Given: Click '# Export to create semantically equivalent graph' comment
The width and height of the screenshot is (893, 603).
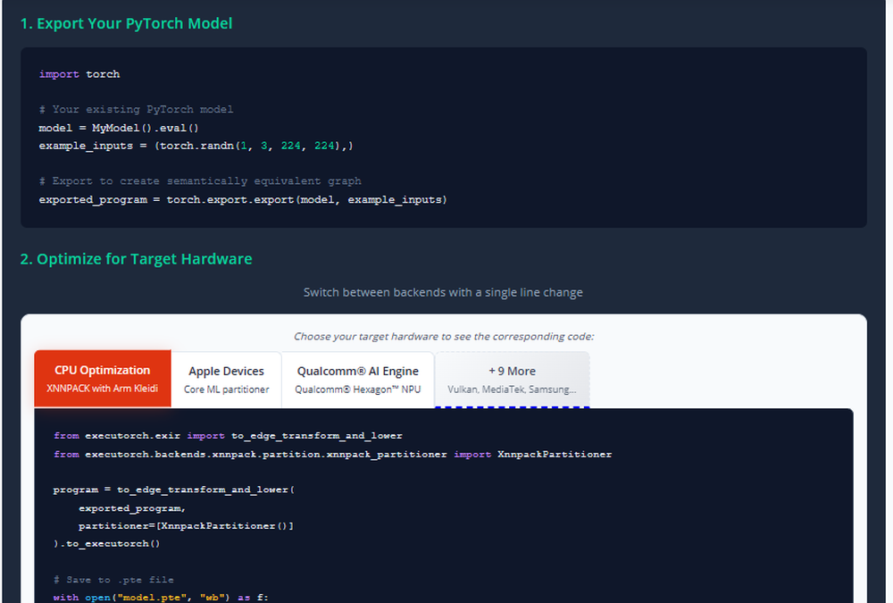Looking at the screenshot, I should [x=200, y=180].
